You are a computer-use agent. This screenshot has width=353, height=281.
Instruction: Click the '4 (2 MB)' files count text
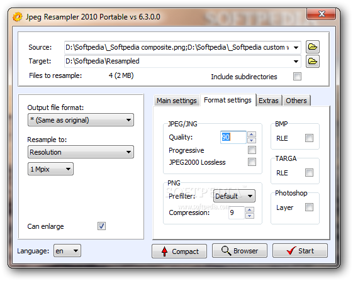(x=121, y=75)
